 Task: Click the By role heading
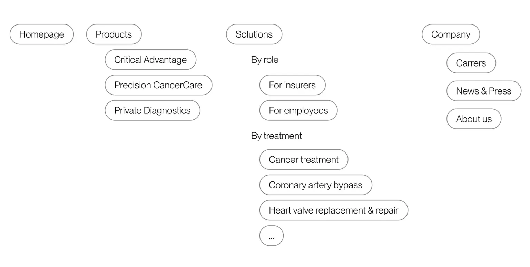[265, 60]
